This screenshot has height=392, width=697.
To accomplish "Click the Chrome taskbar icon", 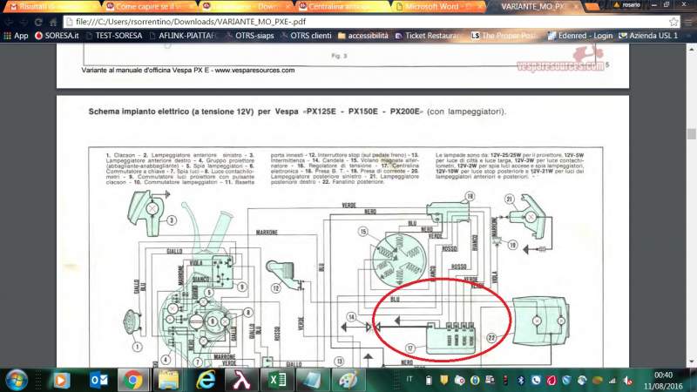I will point(133,380).
